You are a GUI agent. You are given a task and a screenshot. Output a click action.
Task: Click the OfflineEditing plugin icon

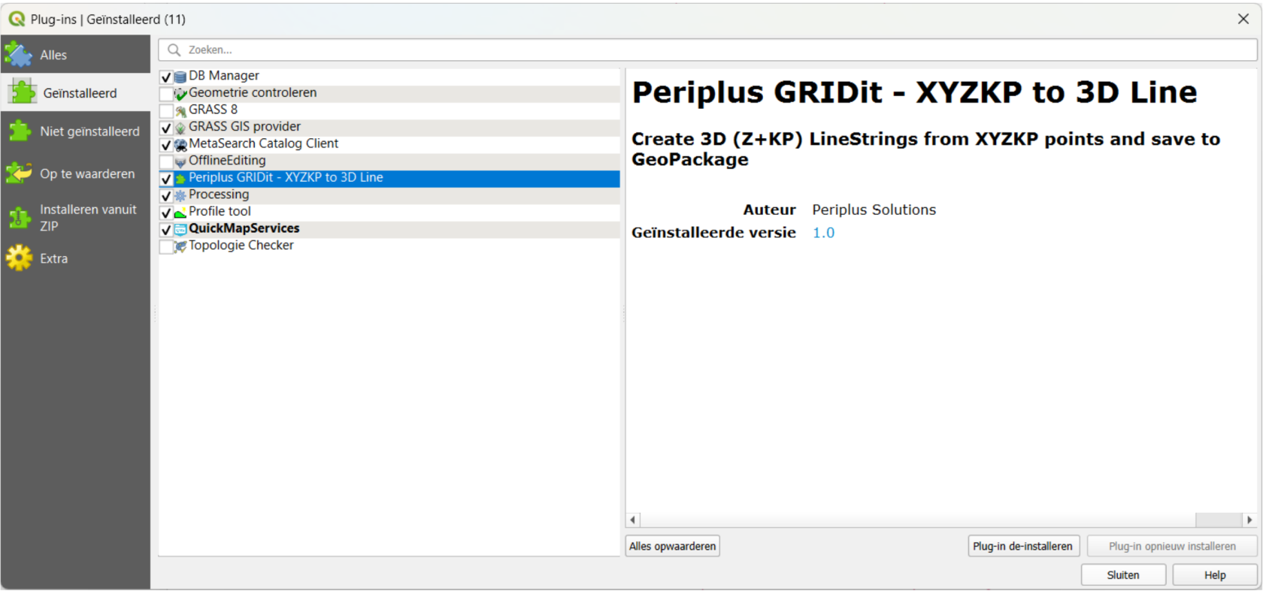point(180,161)
